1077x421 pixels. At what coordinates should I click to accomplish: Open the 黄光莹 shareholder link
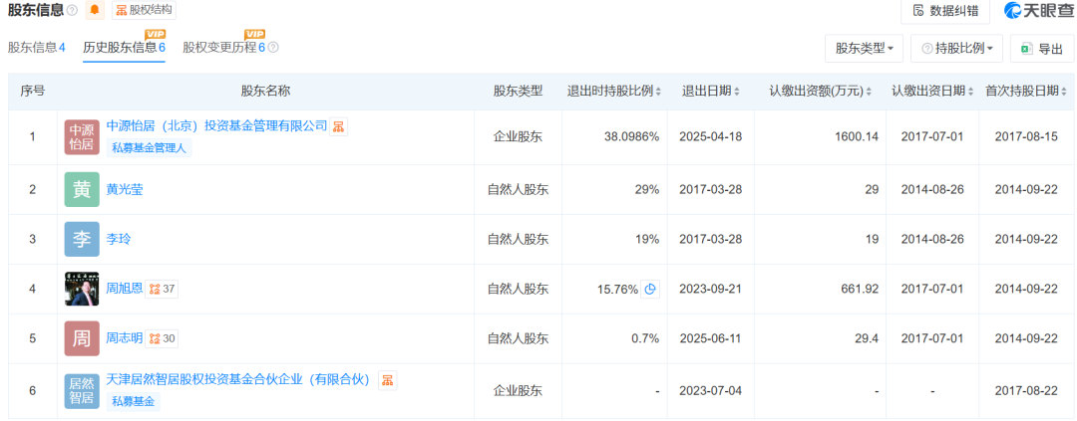[125, 189]
